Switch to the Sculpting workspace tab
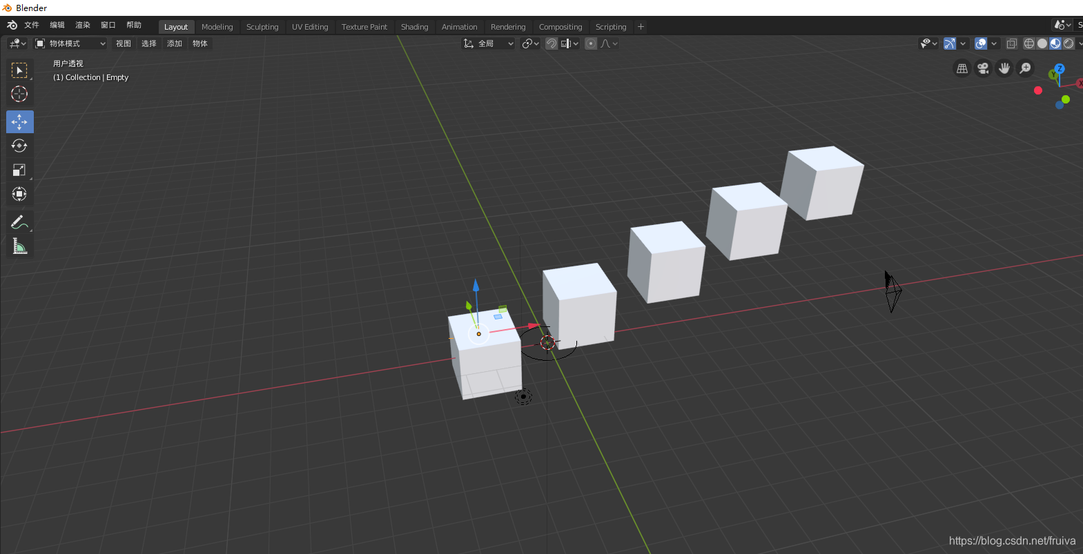Image resolution: width=1083 pixels, height=554 pixels. (262, 27)
